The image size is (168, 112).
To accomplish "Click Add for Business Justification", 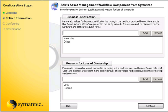I will pyautogui.click(x=145, y=33).
